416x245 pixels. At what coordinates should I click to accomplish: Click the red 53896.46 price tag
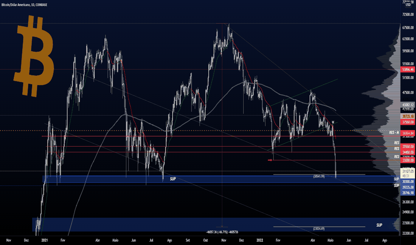click(408, 69)
